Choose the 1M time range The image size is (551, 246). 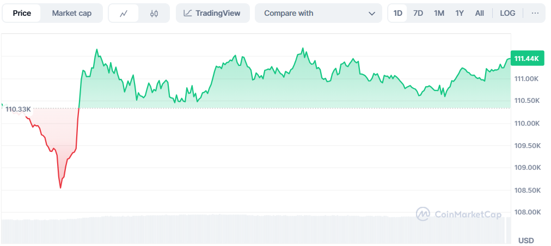point(439,13)
